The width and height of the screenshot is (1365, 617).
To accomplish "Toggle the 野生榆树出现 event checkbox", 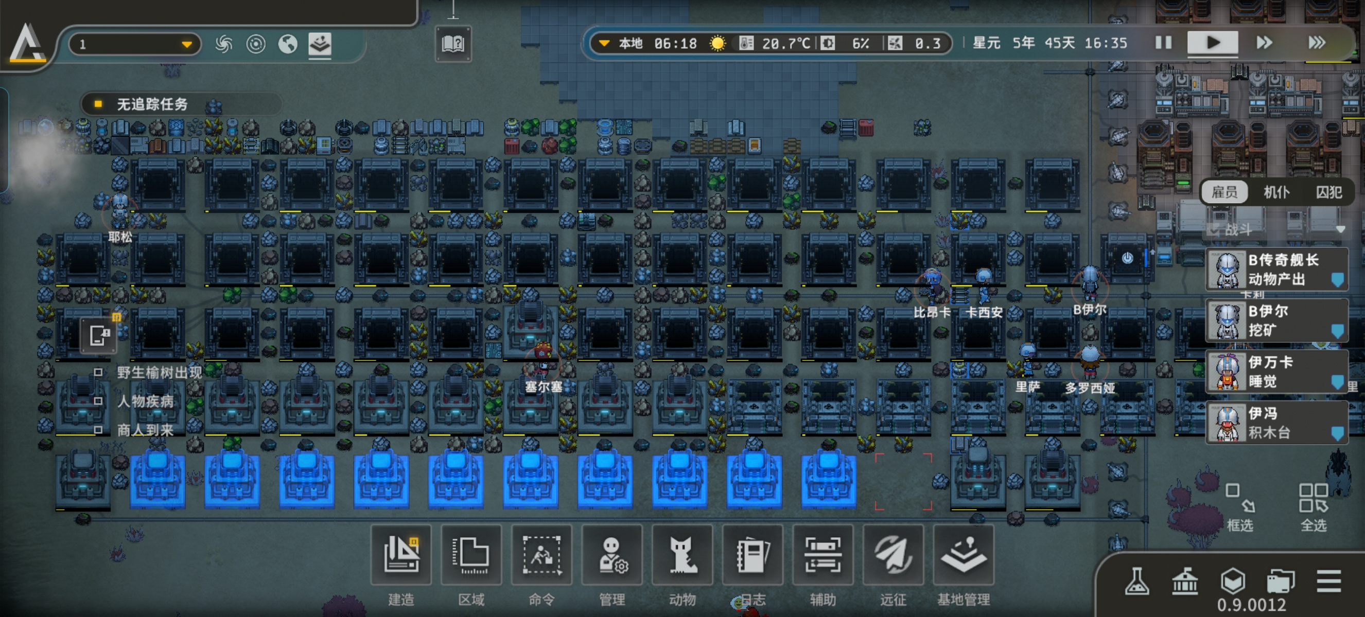I will [x=98, y=372].
